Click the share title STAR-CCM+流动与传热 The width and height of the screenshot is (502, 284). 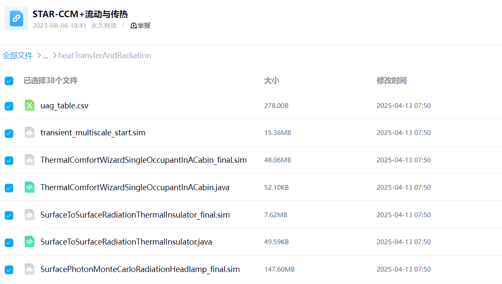[80, 15]
